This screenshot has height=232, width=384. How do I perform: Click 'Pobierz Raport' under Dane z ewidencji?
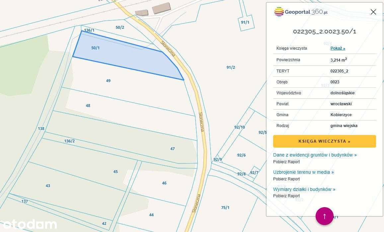(286, 162)
